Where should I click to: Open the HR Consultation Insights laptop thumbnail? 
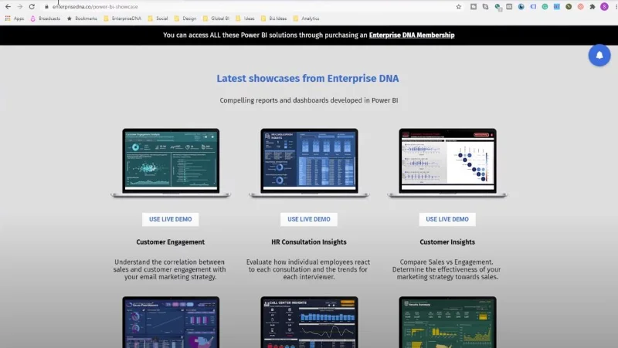click(x=309, y=163)
